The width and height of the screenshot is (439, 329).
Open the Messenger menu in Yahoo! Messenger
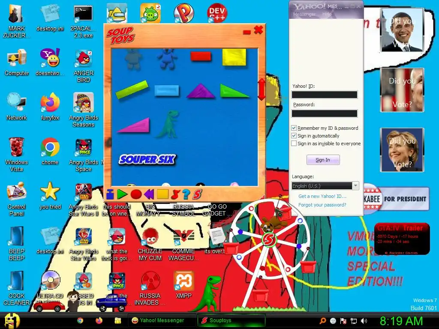[x=304, y=14]
